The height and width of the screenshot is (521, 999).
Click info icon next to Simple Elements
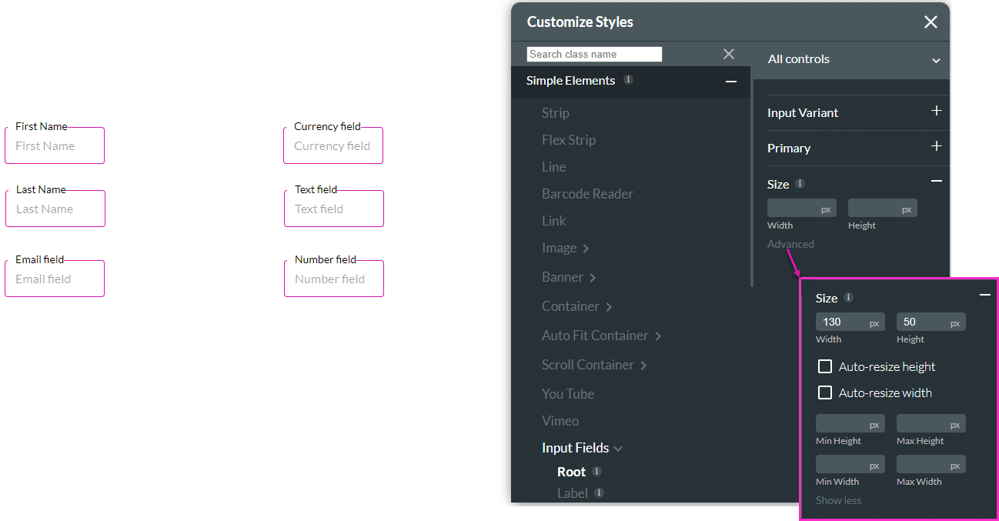click(628, 79)
